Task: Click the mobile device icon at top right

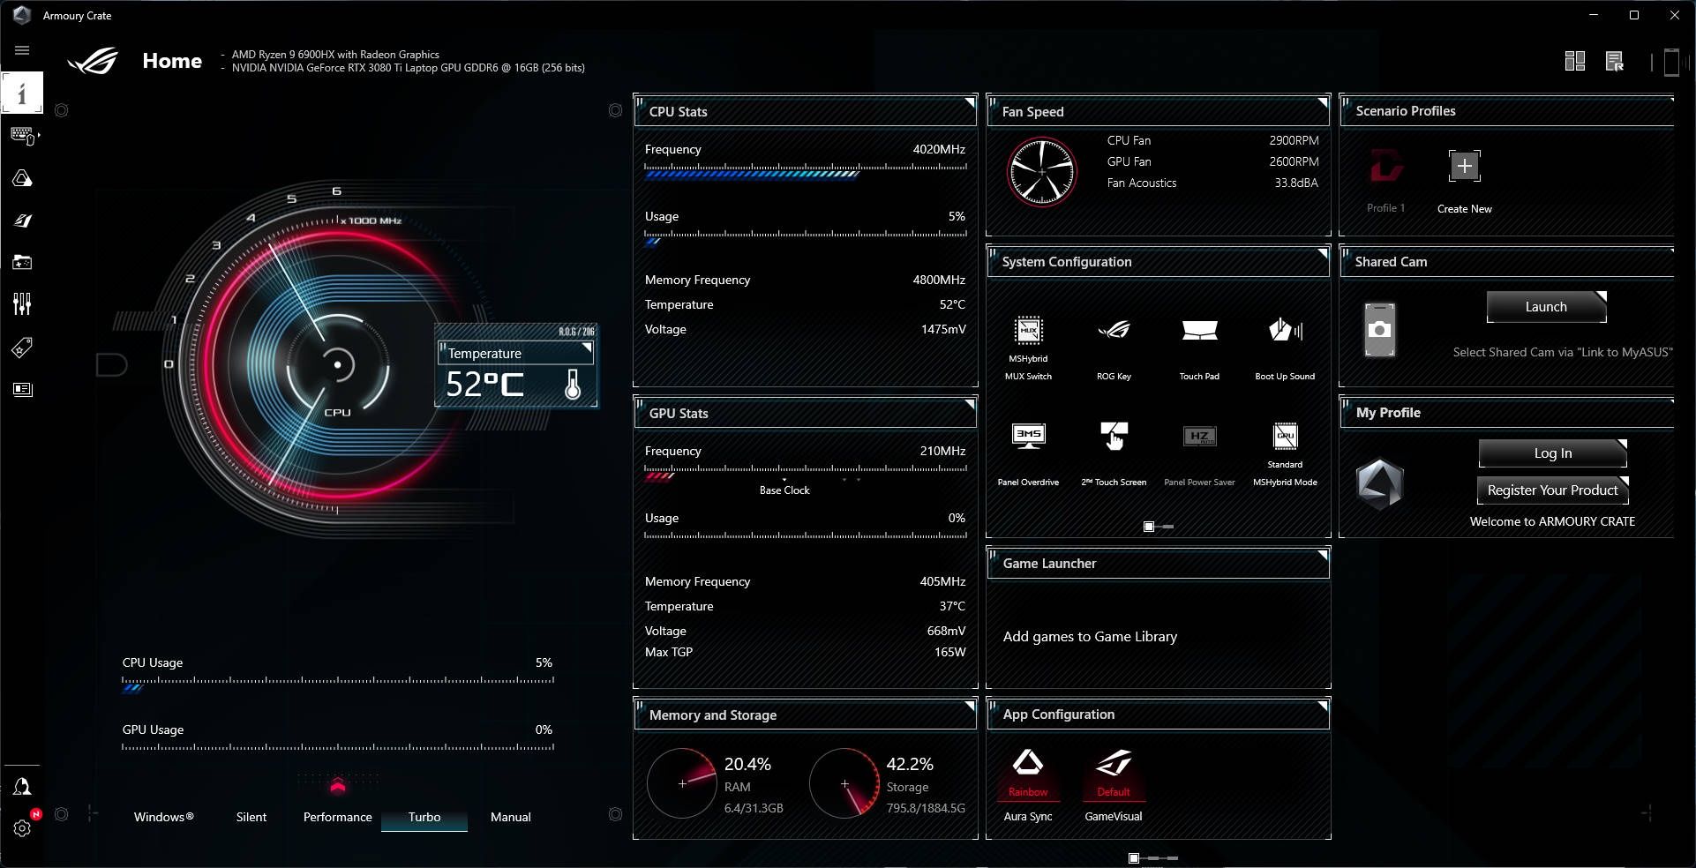Action: click(1670, 62)
